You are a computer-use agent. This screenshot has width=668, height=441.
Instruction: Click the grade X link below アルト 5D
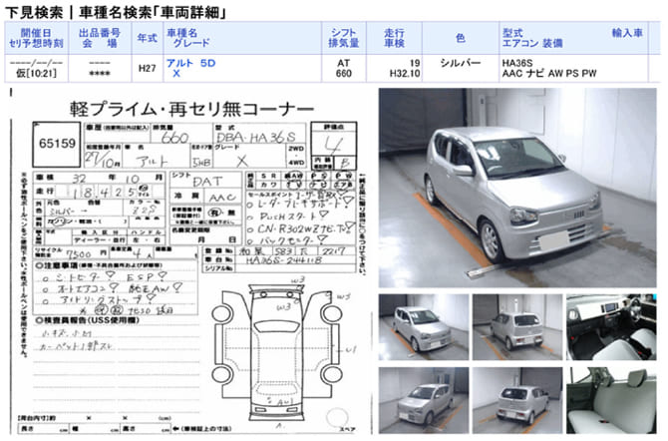[175, 74]
